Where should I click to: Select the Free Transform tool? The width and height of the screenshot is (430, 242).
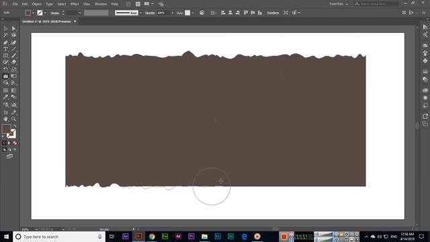pos(13,76)
